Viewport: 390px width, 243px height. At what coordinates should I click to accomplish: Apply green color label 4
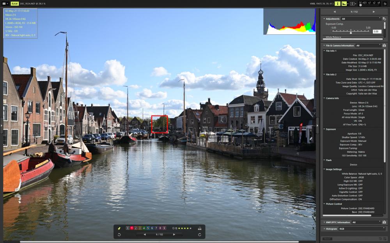144,228
